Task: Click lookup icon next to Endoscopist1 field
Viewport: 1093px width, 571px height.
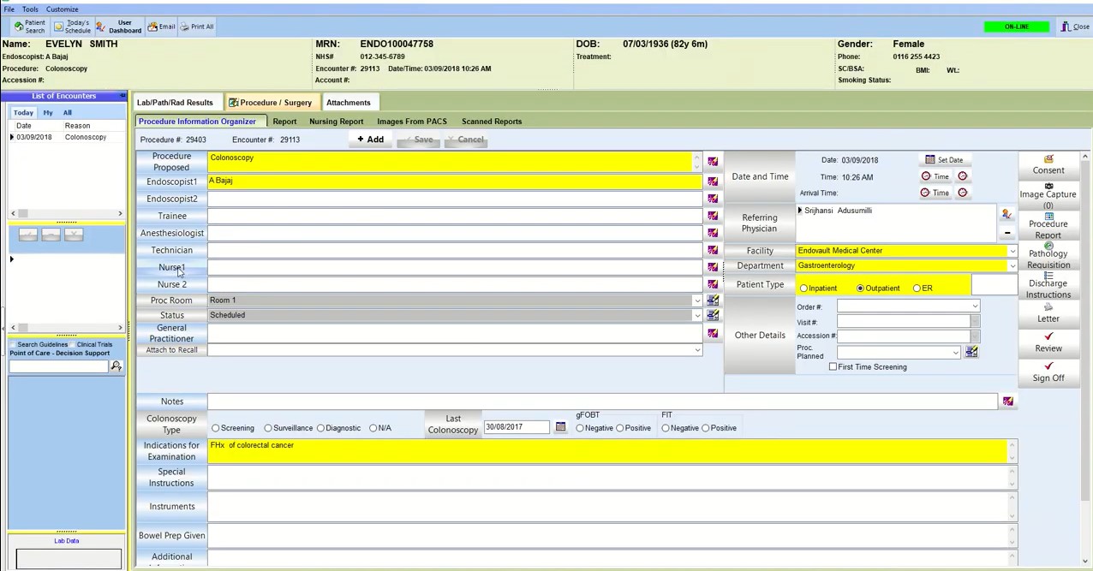Action: pyautogui.click(x=713, y=181)
